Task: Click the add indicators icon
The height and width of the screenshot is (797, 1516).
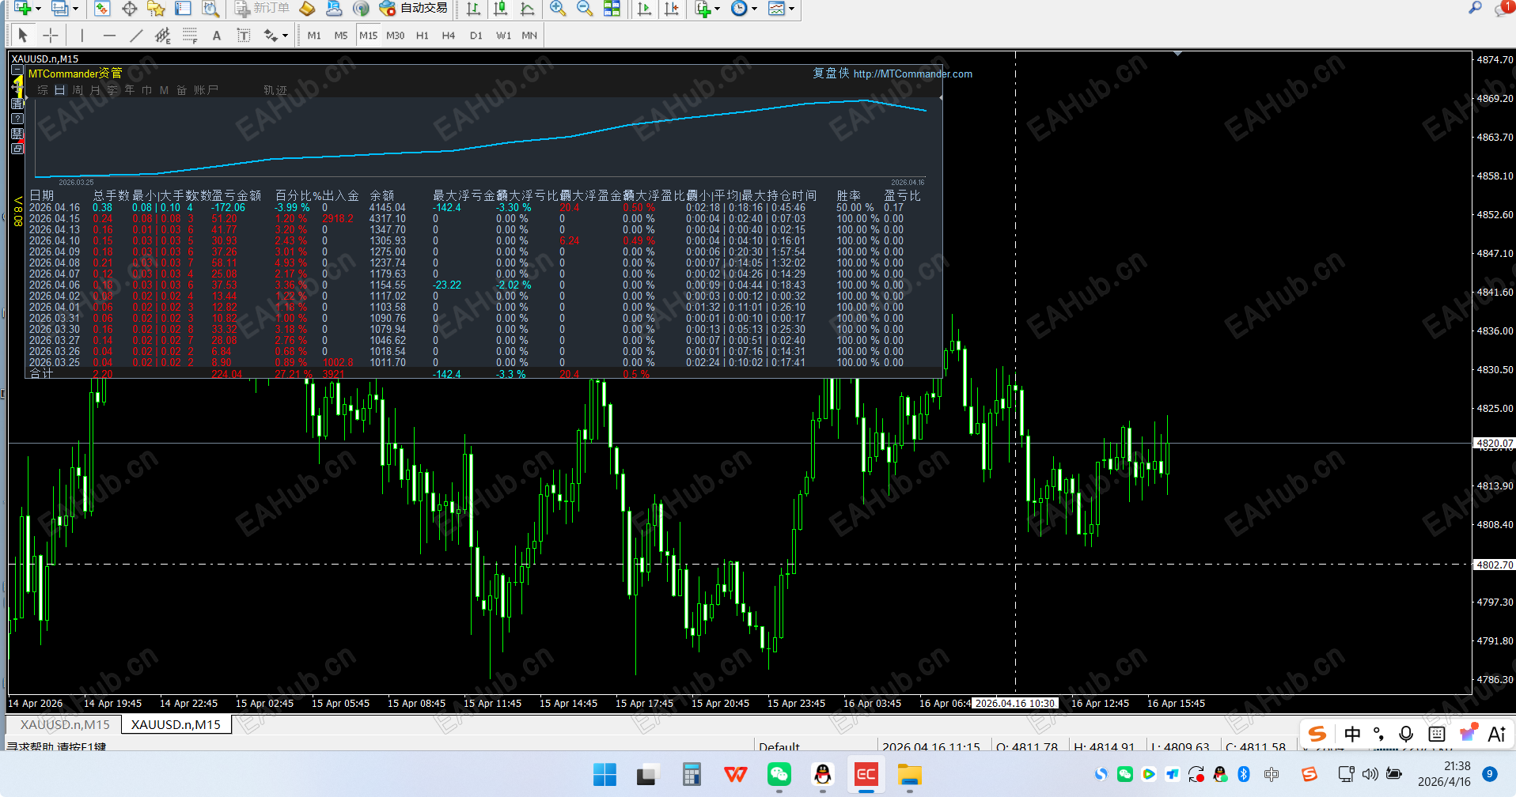Action: click(x=703, y=8)
